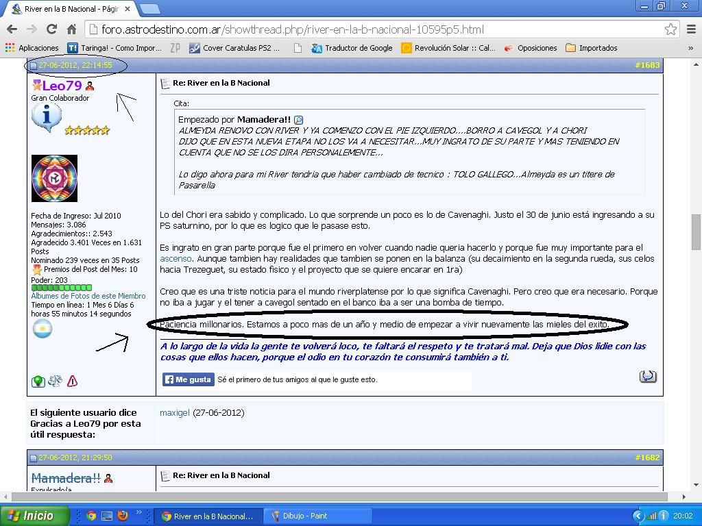Open post permalink #1683
The height and width of the screenshot is (526, 702).
646,65
